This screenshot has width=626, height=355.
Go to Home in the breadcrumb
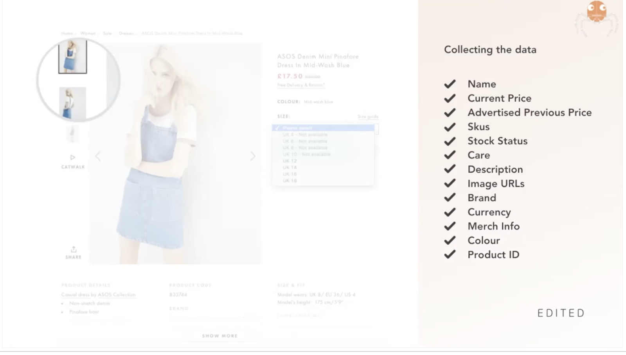[67, 33]
